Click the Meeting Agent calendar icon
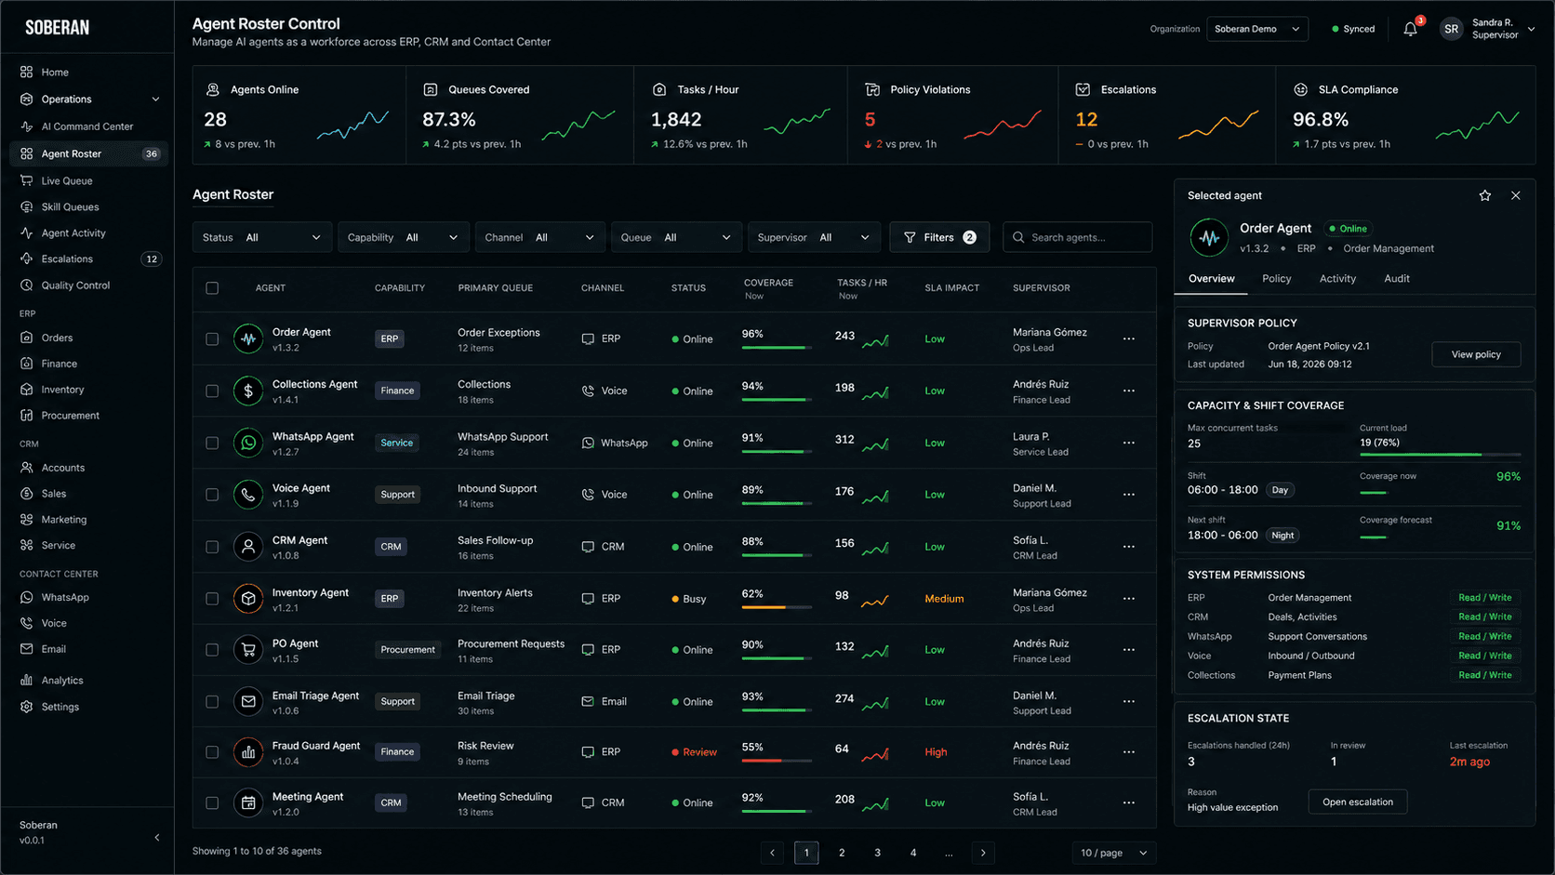 (x=248, y=802)
